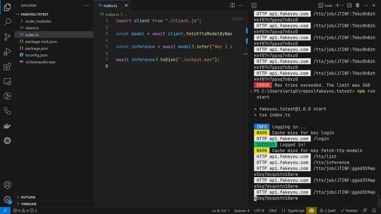
Task: Open Explorer views and more actions menu
Action: [x=86, y=5]
